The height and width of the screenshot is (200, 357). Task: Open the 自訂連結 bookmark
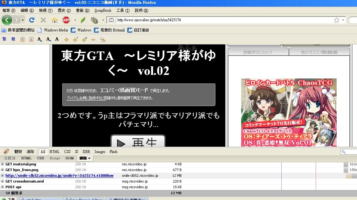coord(138,30)
